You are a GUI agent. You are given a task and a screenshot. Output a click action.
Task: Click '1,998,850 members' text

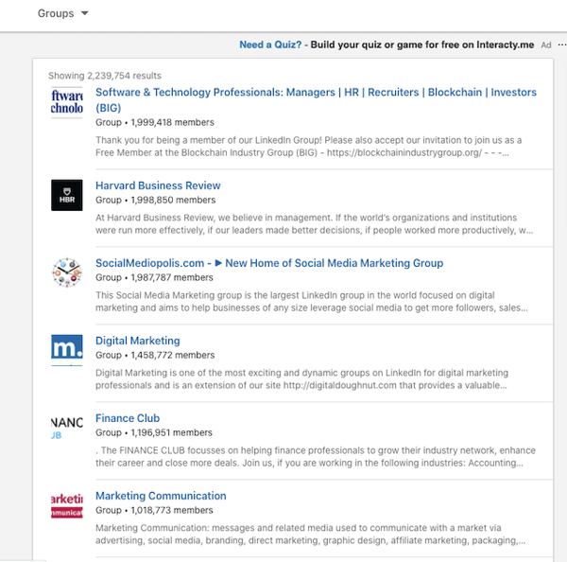pos(173,200)
